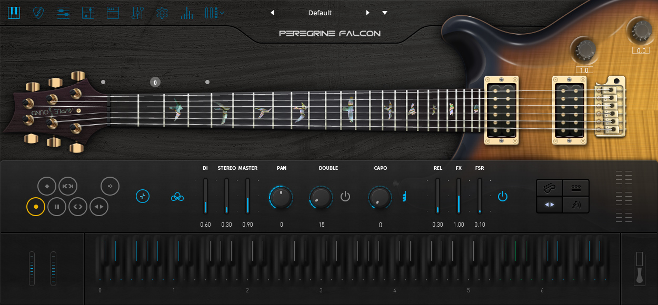Click the next preset arrow after Default
This screenshot has height=305, width=658.
click(367, 13)
